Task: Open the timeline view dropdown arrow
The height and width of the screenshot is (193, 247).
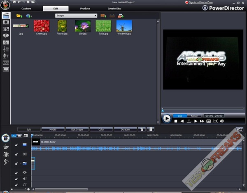Action: (x=14, y=136)
